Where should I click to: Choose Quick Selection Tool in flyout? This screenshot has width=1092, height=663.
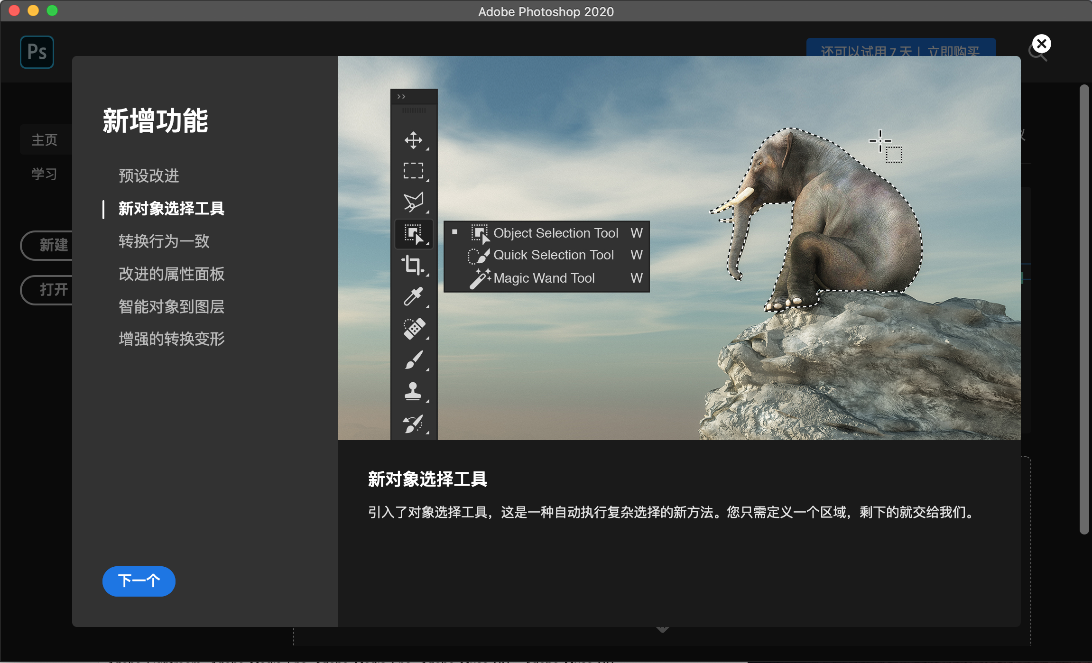click(x=546, y=255)
